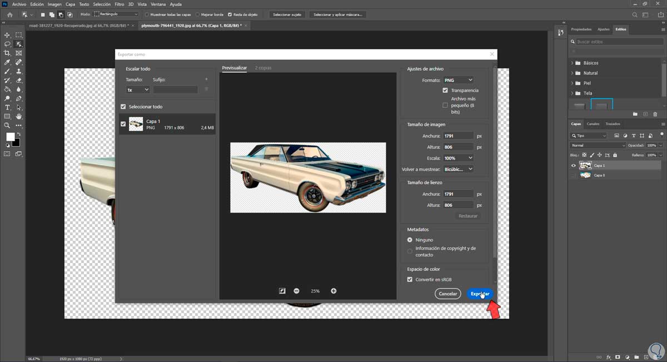
Task: Zoom out of the export preview
Action: tap(296, 291)
